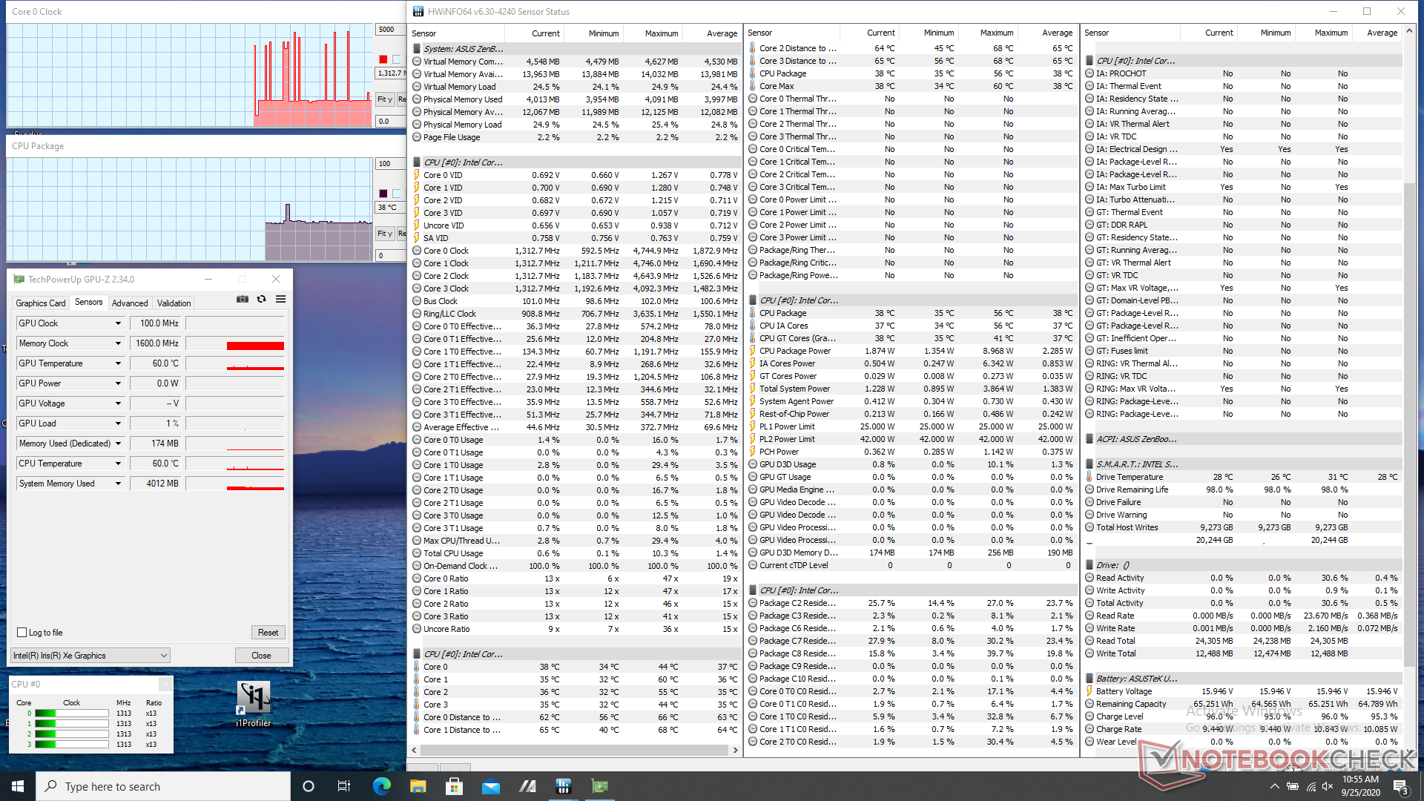Click the taskbar search box
1424x801 pixels.
[163, 786]
